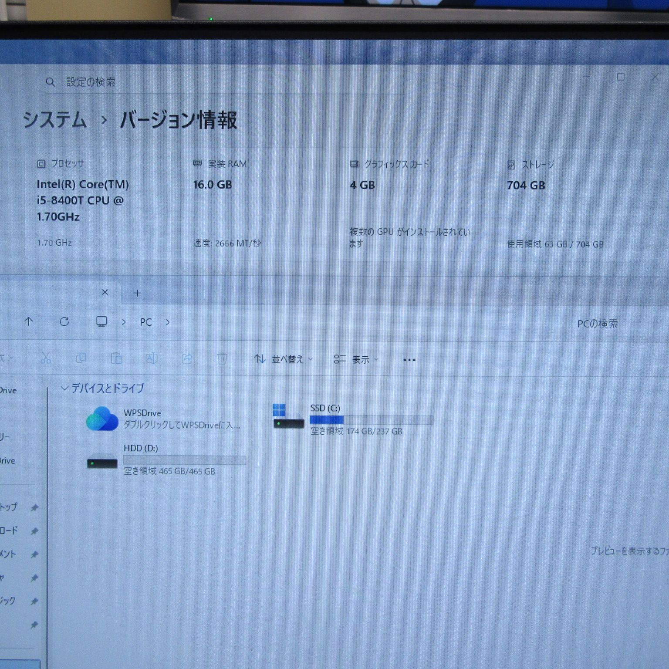Image resolution: width=669 pixels, height=669 pixels.
Task: Select the ストレージ card icon
Action: 511,165
